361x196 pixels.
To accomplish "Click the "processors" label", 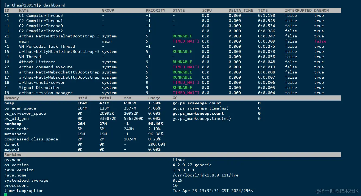I will pos(17,185).
